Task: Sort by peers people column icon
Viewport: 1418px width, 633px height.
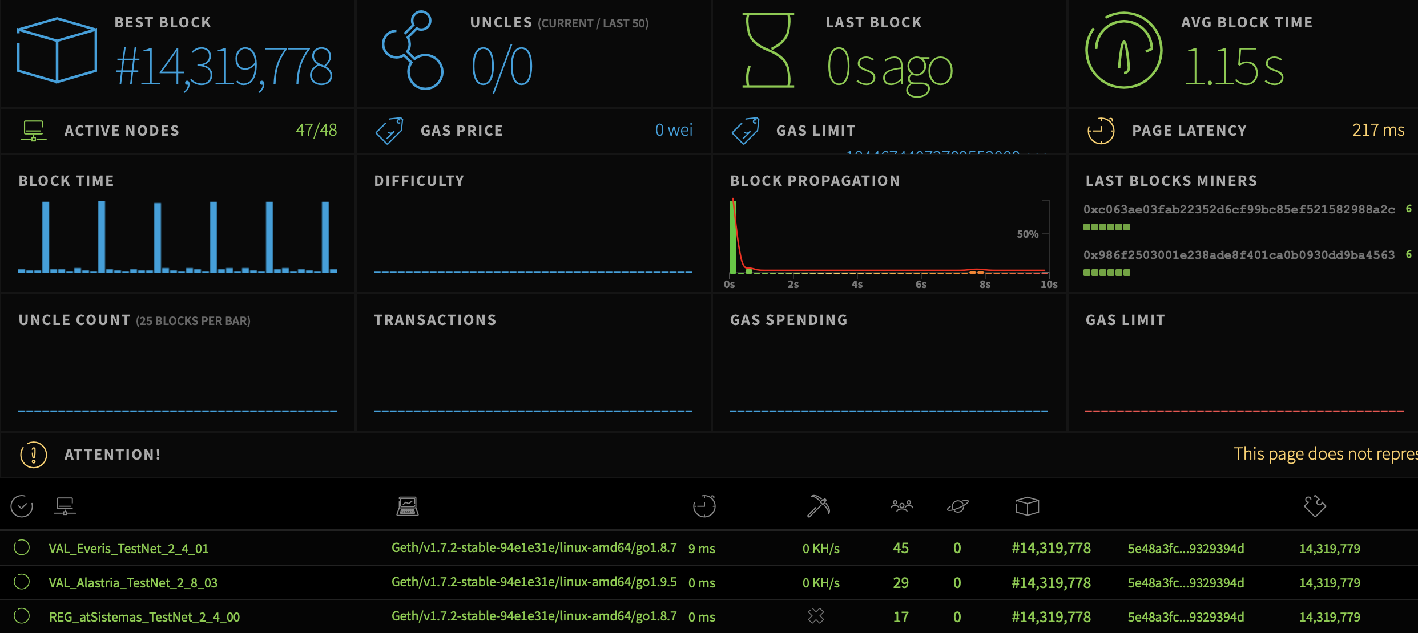Action: pos(901,506)
